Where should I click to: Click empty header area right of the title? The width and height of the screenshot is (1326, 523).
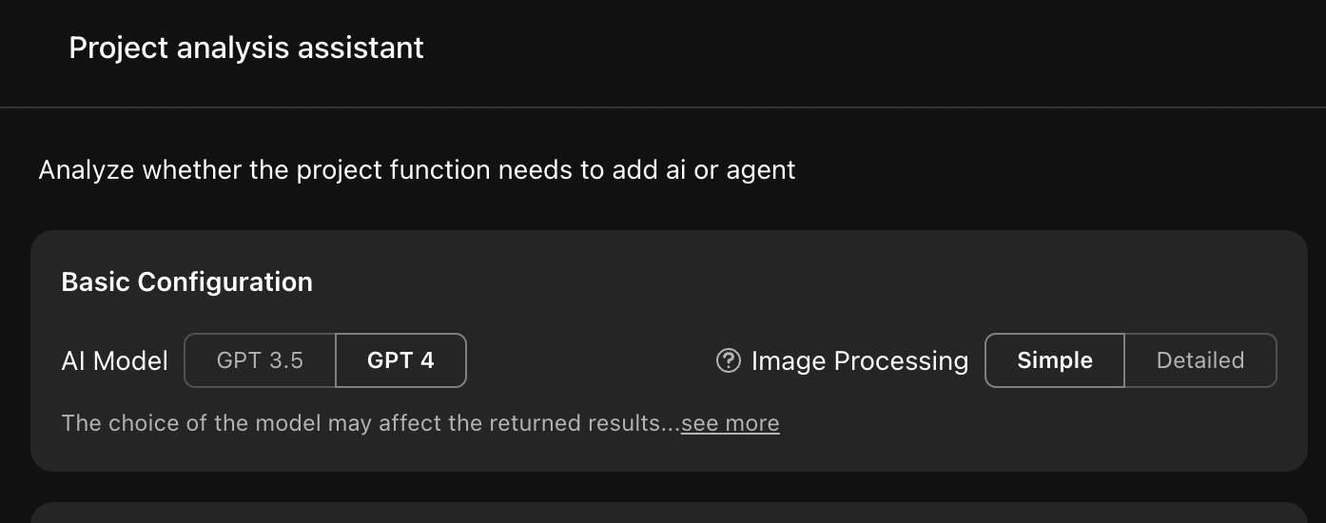[x=856, y=48]
